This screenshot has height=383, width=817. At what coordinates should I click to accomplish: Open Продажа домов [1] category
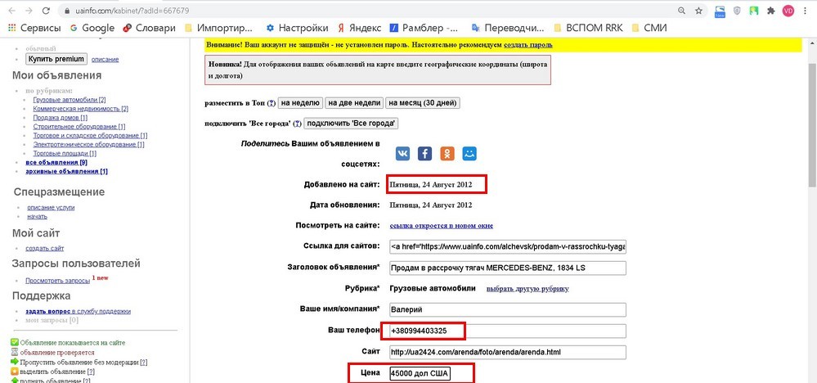(x=60, y=118)
